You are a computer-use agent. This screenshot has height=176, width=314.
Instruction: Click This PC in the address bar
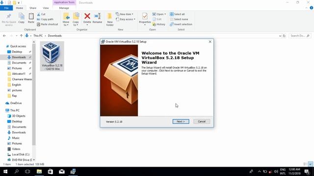[x=38, y=36]
